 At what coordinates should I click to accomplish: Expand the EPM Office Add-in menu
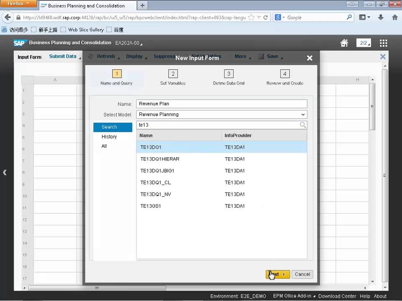point(294,296)
